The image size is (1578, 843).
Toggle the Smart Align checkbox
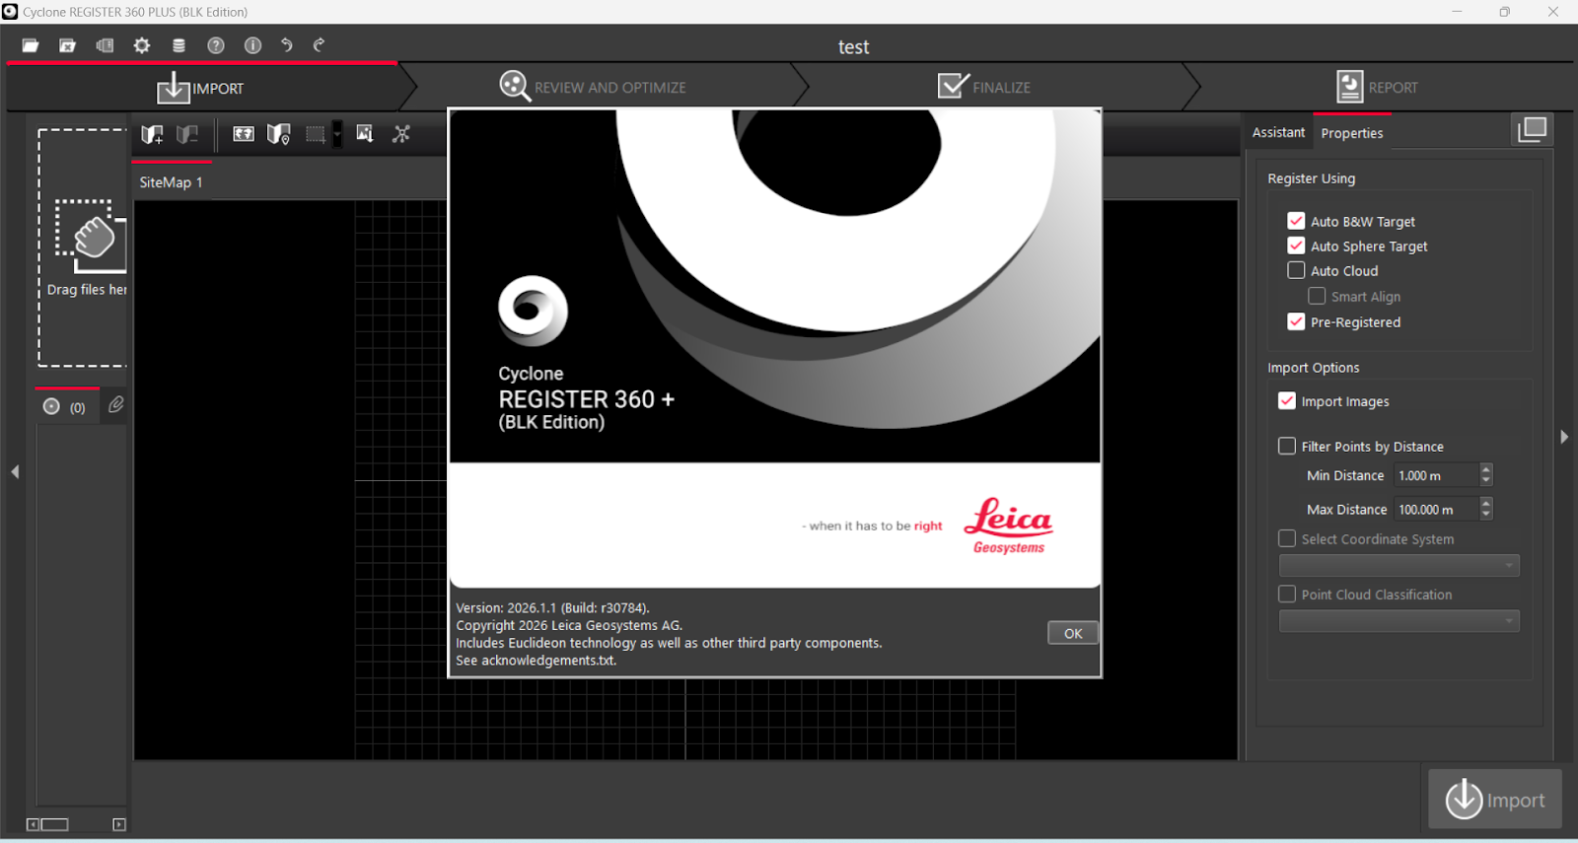(x=1317, y=296)
